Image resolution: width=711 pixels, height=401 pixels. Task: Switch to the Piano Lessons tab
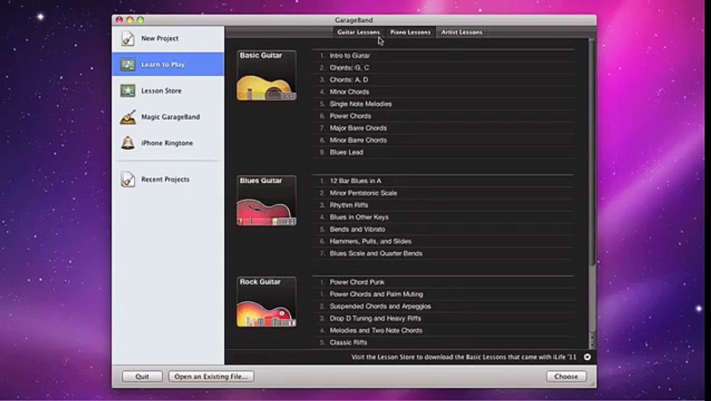(x=410, y=32)
